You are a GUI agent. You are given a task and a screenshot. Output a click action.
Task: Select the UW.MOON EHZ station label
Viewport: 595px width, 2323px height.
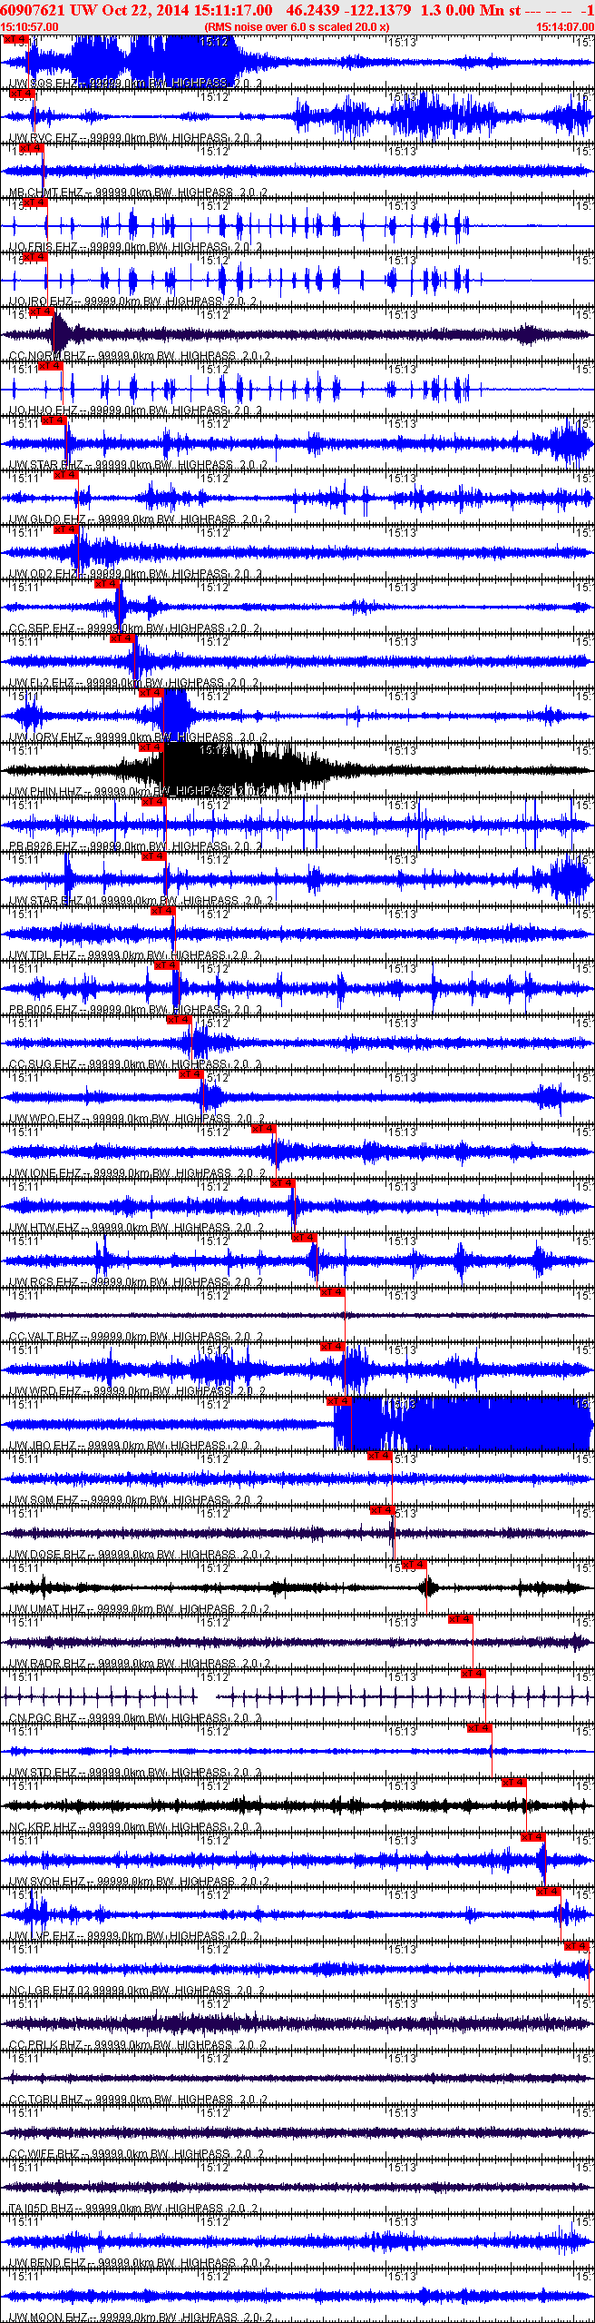click(139, 2318)
